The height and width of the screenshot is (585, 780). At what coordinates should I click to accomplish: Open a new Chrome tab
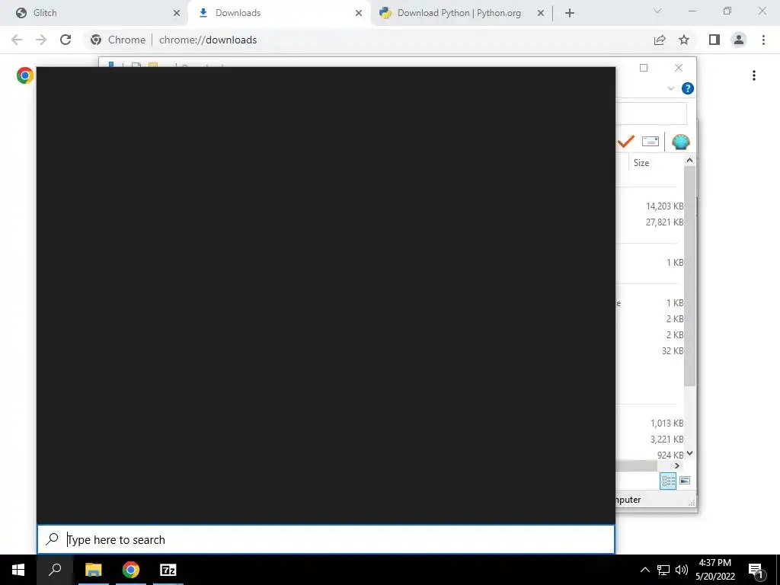pos(570,14)
